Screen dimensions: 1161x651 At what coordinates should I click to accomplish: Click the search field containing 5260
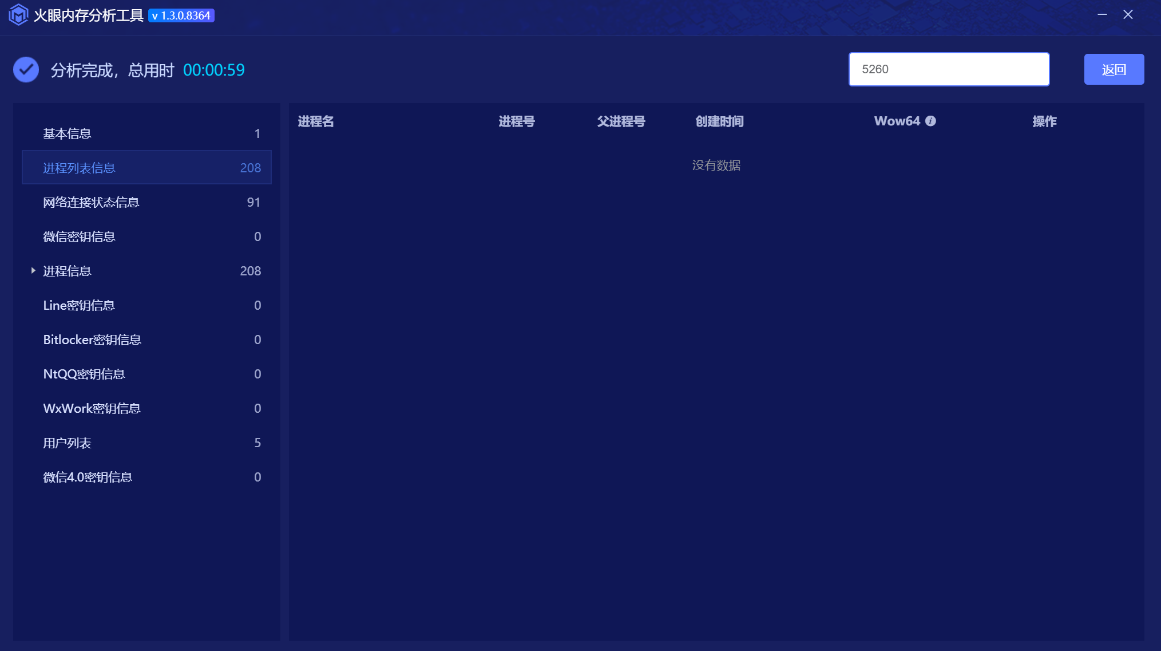point(948,69)
